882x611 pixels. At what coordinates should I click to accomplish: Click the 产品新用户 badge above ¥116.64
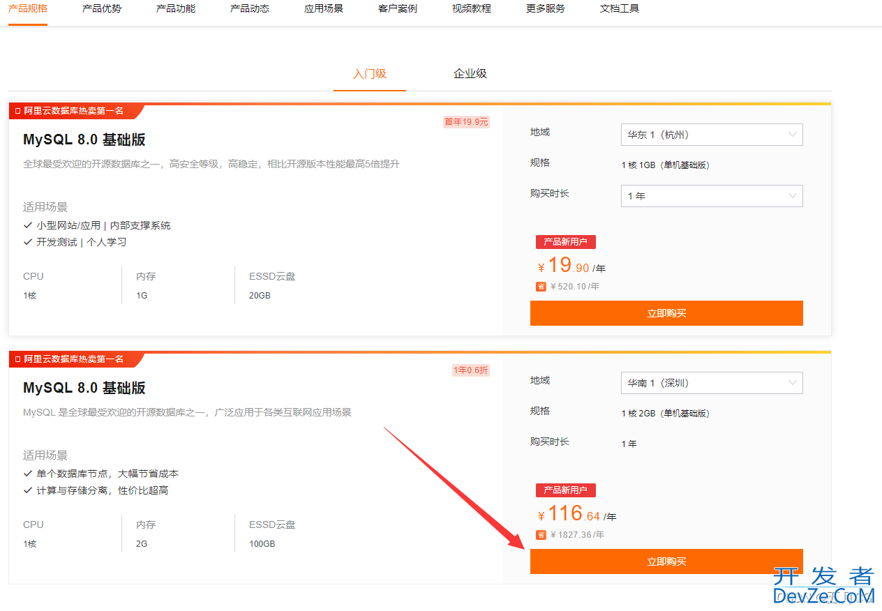[x=566, y=490]
